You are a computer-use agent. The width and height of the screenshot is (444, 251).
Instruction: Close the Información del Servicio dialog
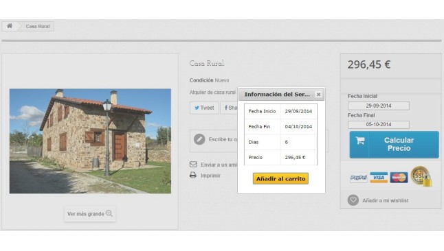coord(318,95)
